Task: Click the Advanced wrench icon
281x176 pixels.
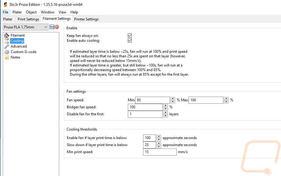Action: click(7, 46)
